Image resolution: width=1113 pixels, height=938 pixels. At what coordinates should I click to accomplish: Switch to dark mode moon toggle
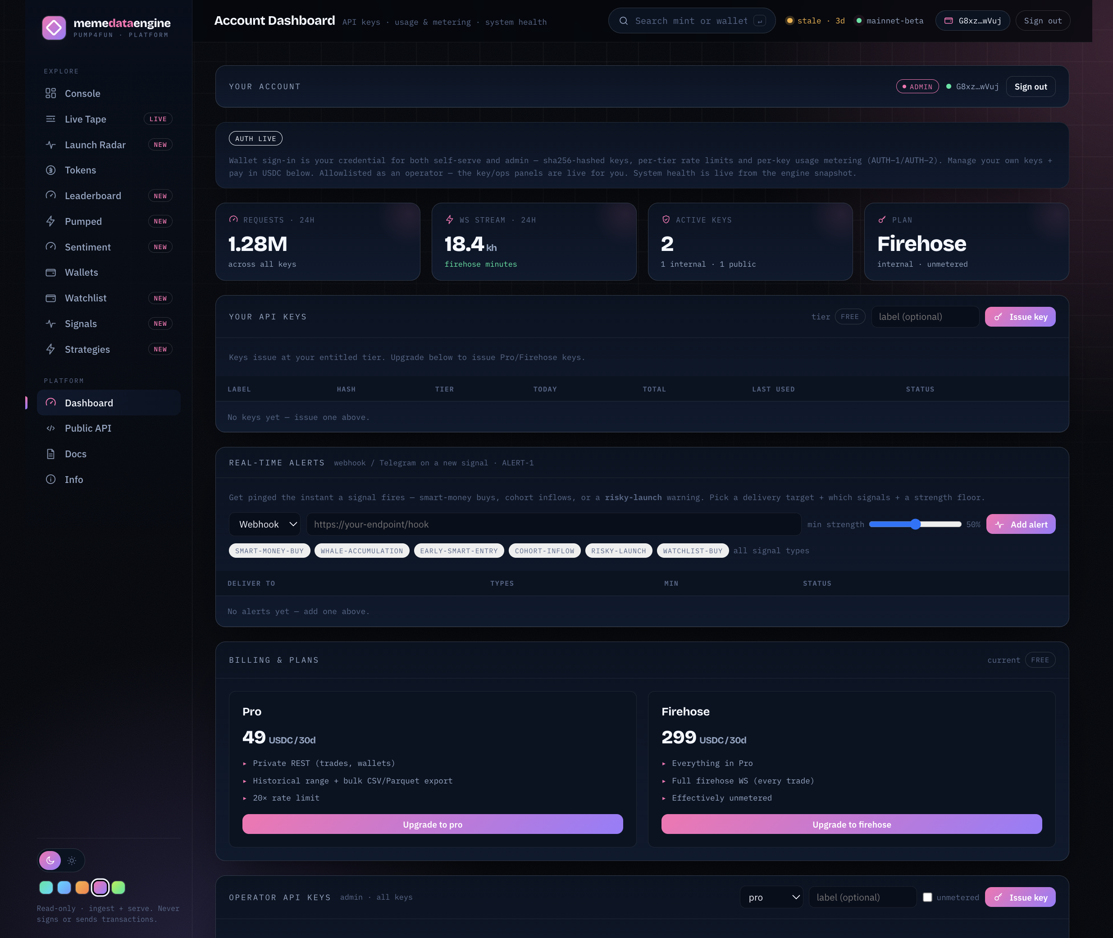coord(50,861)
